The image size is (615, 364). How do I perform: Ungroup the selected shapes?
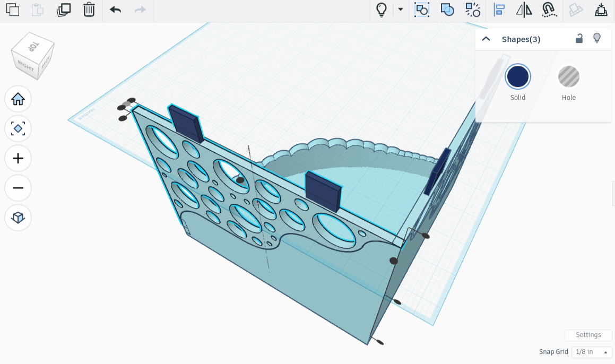473,10
